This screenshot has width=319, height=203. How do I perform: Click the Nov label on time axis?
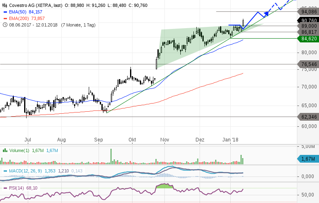tap(164, 140)
